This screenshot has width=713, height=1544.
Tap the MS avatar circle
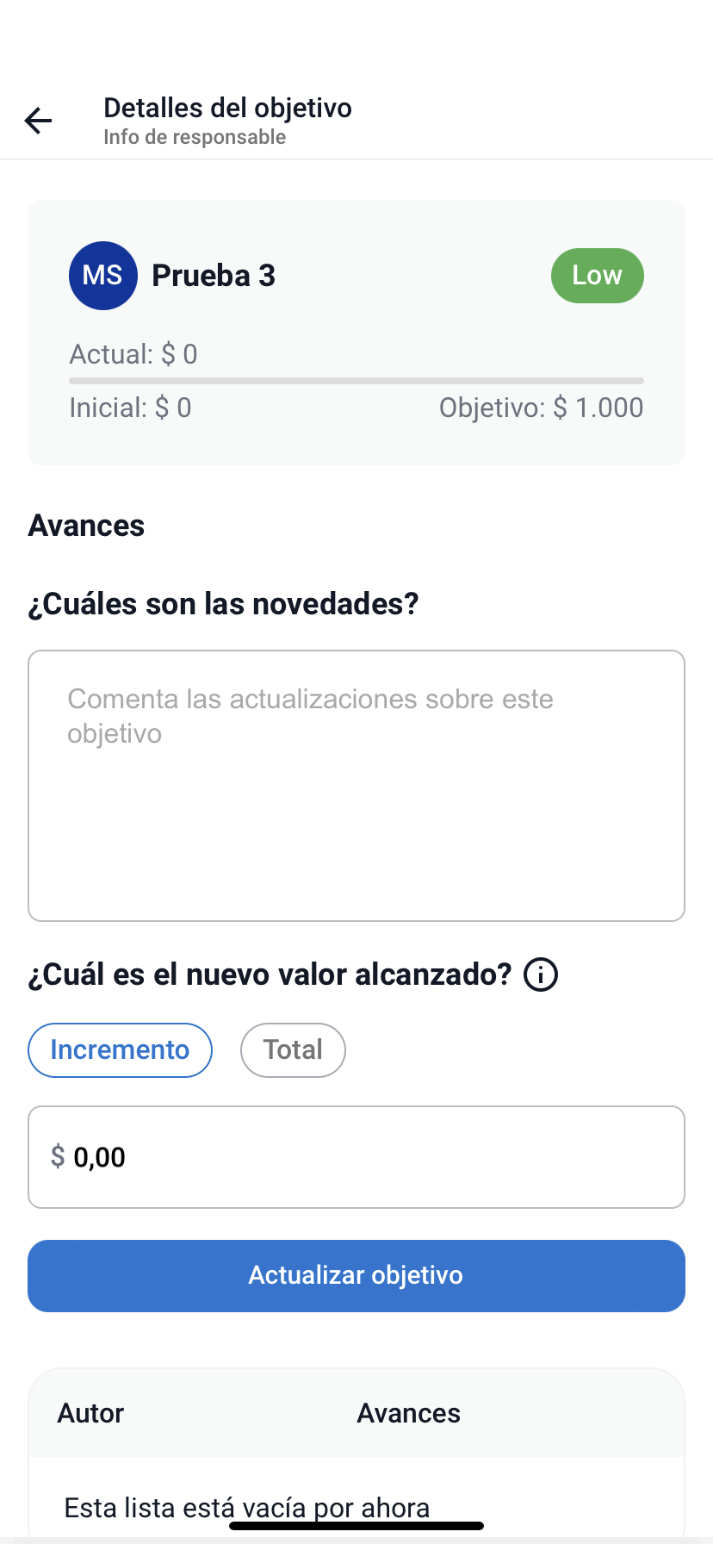coord(102,276)
